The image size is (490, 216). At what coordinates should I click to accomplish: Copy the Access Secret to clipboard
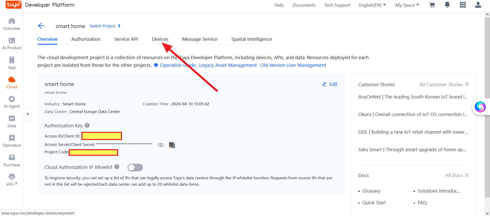point(172,145)
